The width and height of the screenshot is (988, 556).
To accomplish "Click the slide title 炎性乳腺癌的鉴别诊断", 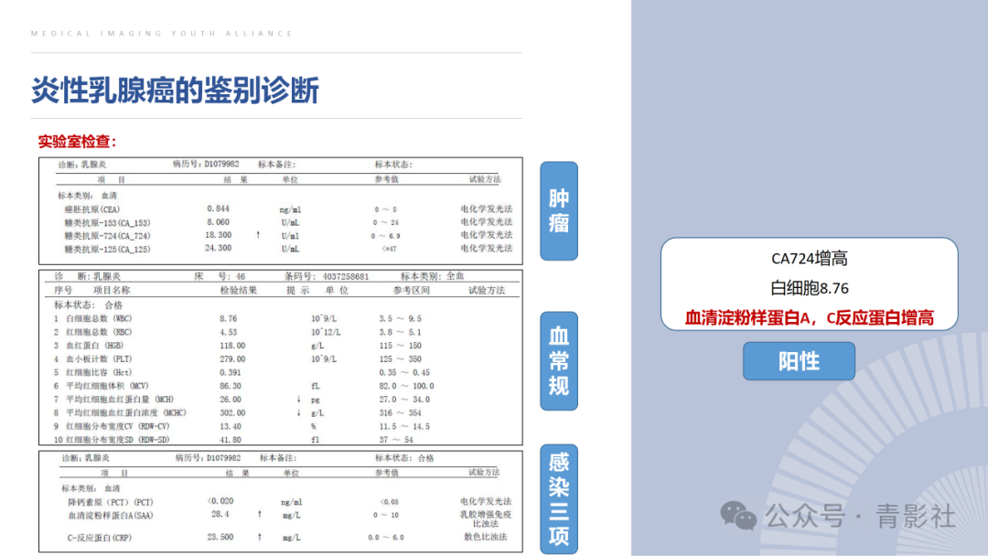I will [175, 90].
